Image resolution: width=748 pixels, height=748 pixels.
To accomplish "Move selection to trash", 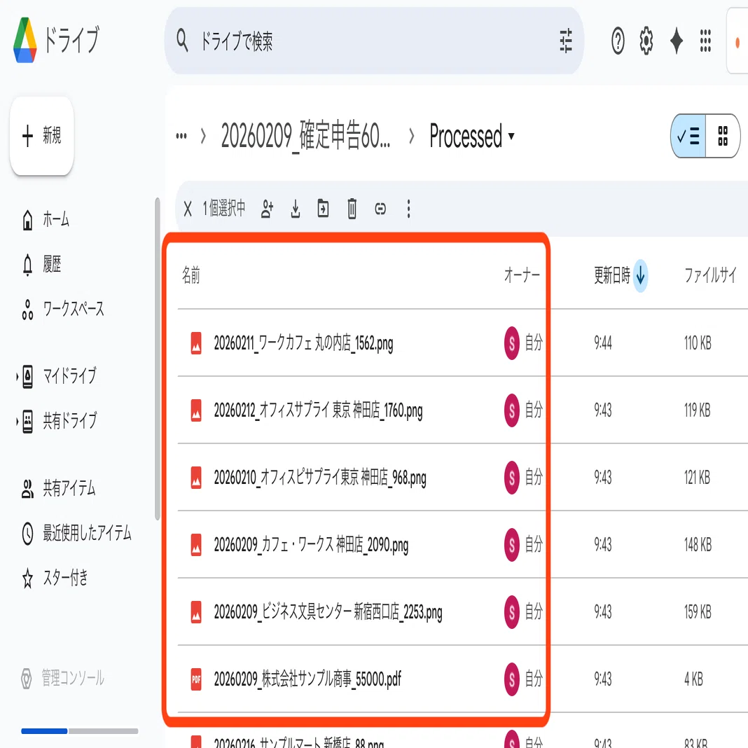I will pos(352,209).
